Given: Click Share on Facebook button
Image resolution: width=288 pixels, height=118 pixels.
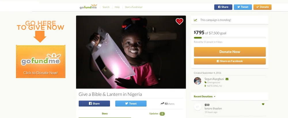Looking at the screenshot, I should pyautogui.click(x=230, y=61).
